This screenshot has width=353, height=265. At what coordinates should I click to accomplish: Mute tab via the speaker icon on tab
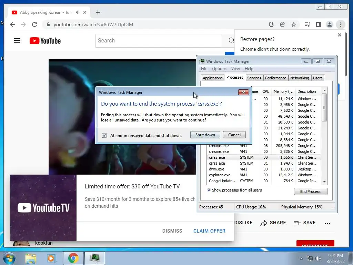click(x=78, y=12)
